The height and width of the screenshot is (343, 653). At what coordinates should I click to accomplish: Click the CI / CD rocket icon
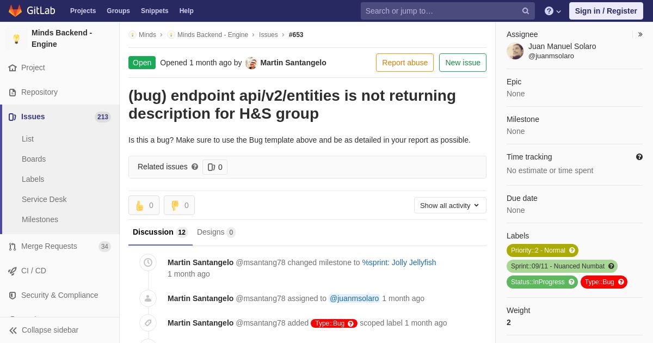(13, 271)
